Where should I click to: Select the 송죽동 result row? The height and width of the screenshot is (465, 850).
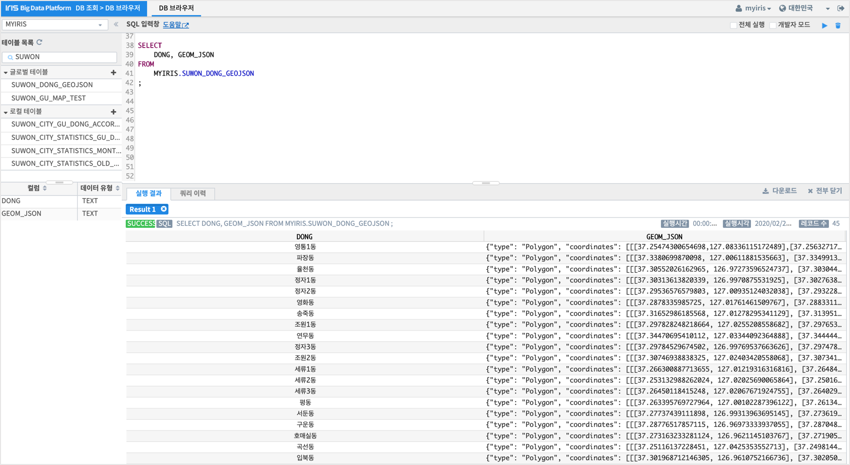pos(486,314)
